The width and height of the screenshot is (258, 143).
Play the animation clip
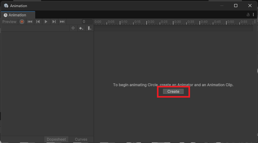pyautogui.click(x=46, y=22)
